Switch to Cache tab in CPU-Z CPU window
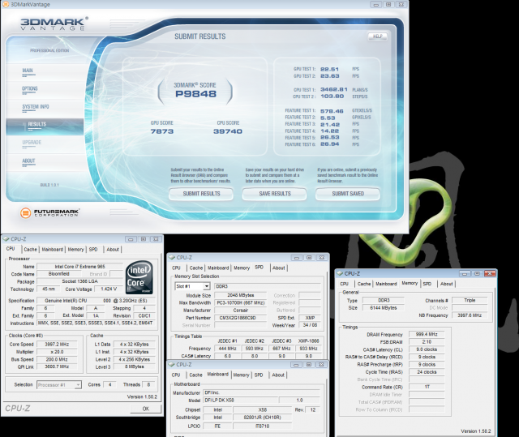 coord(31,250)
